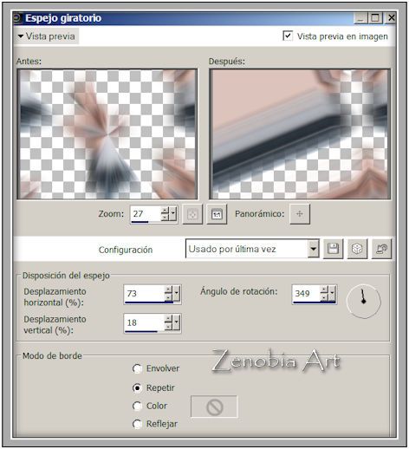Open the Configuración presets dropdown

coord(313,249)
